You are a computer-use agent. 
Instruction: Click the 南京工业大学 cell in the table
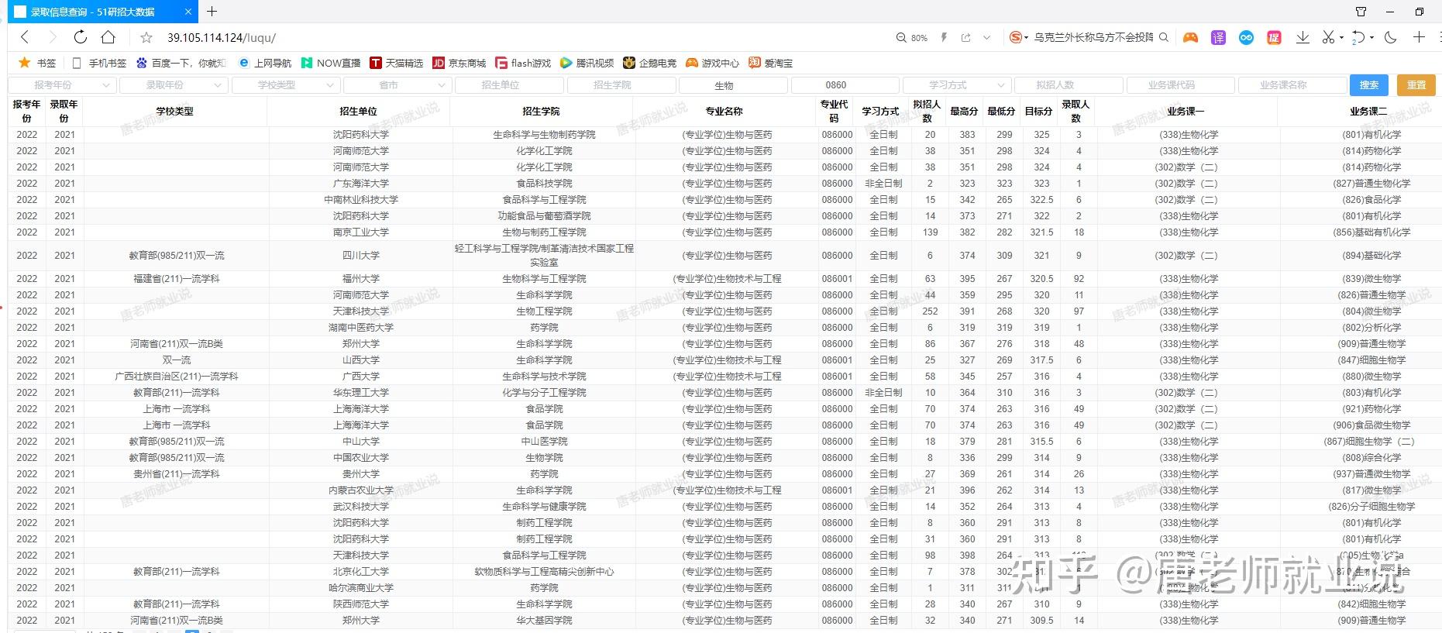point(361,232)
